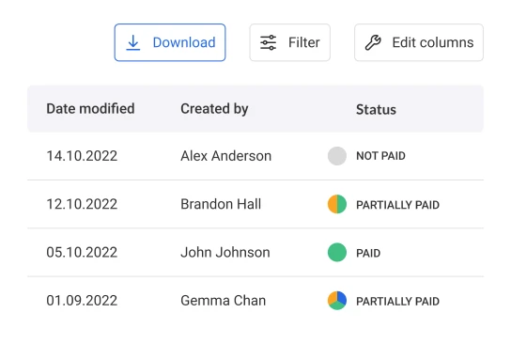
Task: Click the PAID label in John Johnson's row
Action: pos(368,254)
